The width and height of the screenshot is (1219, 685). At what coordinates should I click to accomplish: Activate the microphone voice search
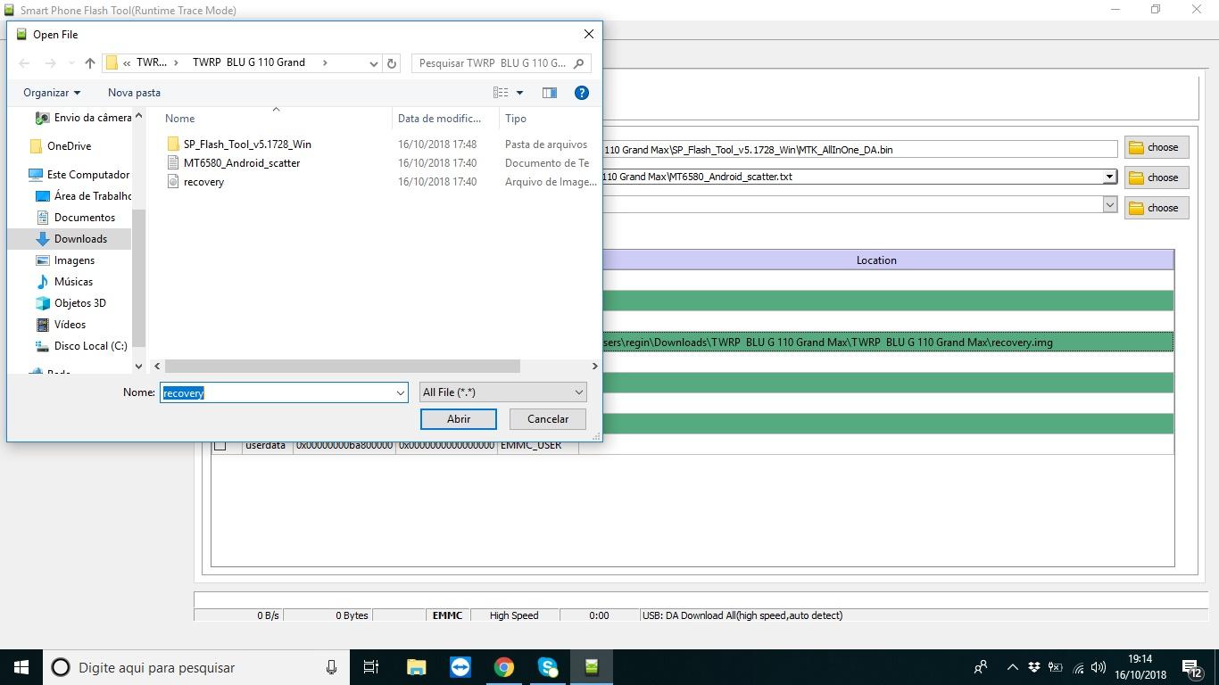331,667
